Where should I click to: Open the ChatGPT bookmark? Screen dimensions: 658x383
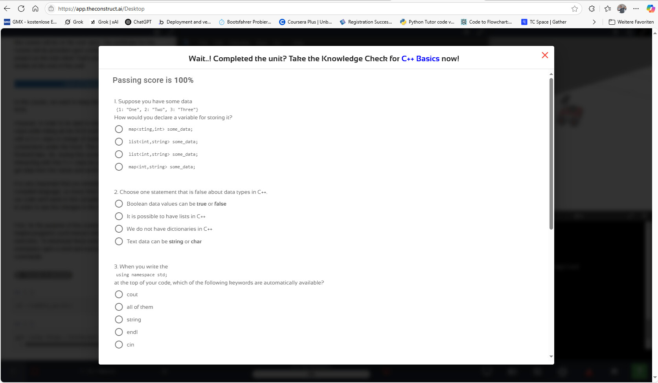coord(138,22)
